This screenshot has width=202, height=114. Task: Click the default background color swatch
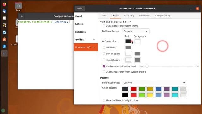click(138, 41)
